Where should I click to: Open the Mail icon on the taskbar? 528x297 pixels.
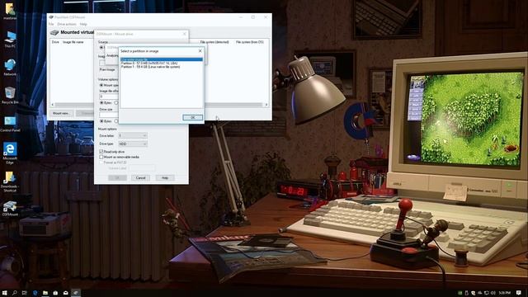[66, 293]
